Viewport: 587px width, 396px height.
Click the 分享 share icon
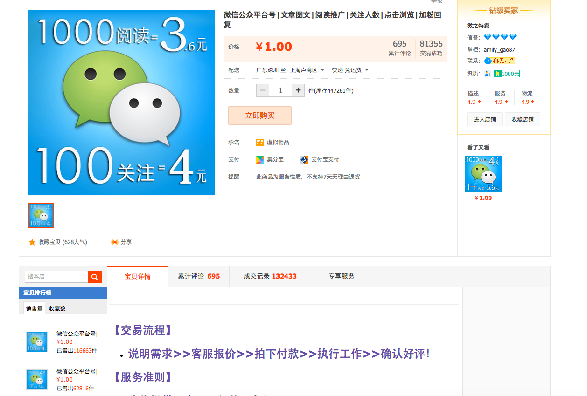coord(114,242)
